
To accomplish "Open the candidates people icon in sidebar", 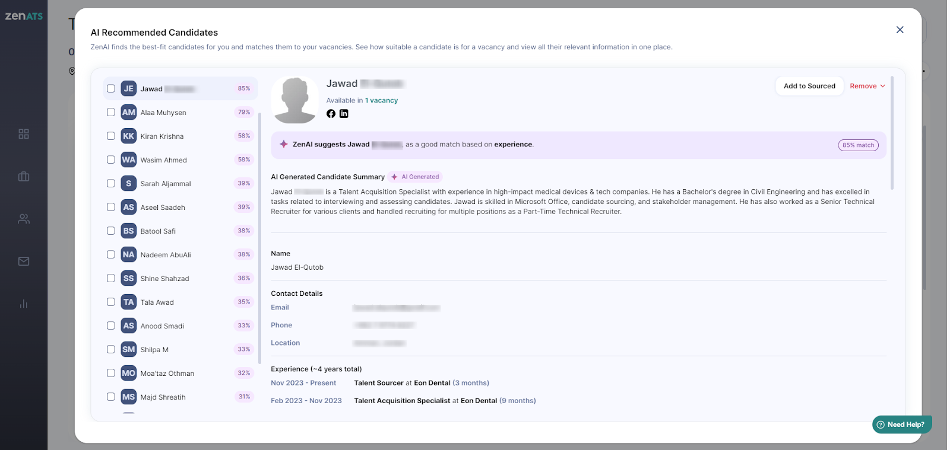I will 24,219.
